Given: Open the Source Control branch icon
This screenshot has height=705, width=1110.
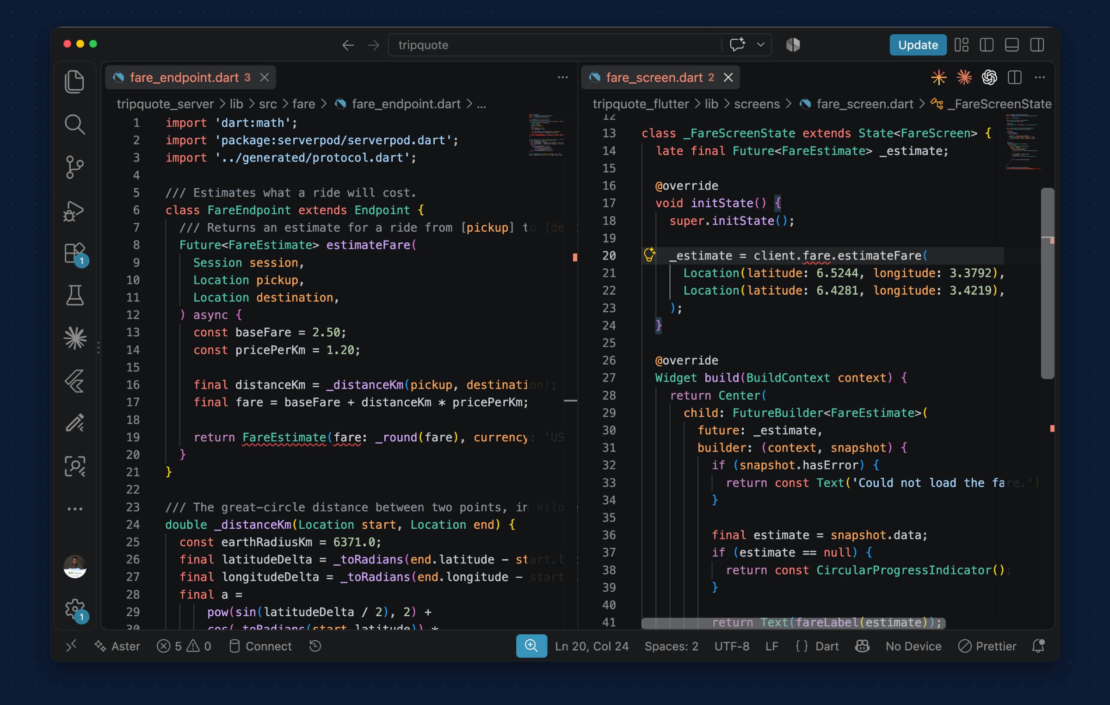Looking at the screenshot, I should (74, 167).
